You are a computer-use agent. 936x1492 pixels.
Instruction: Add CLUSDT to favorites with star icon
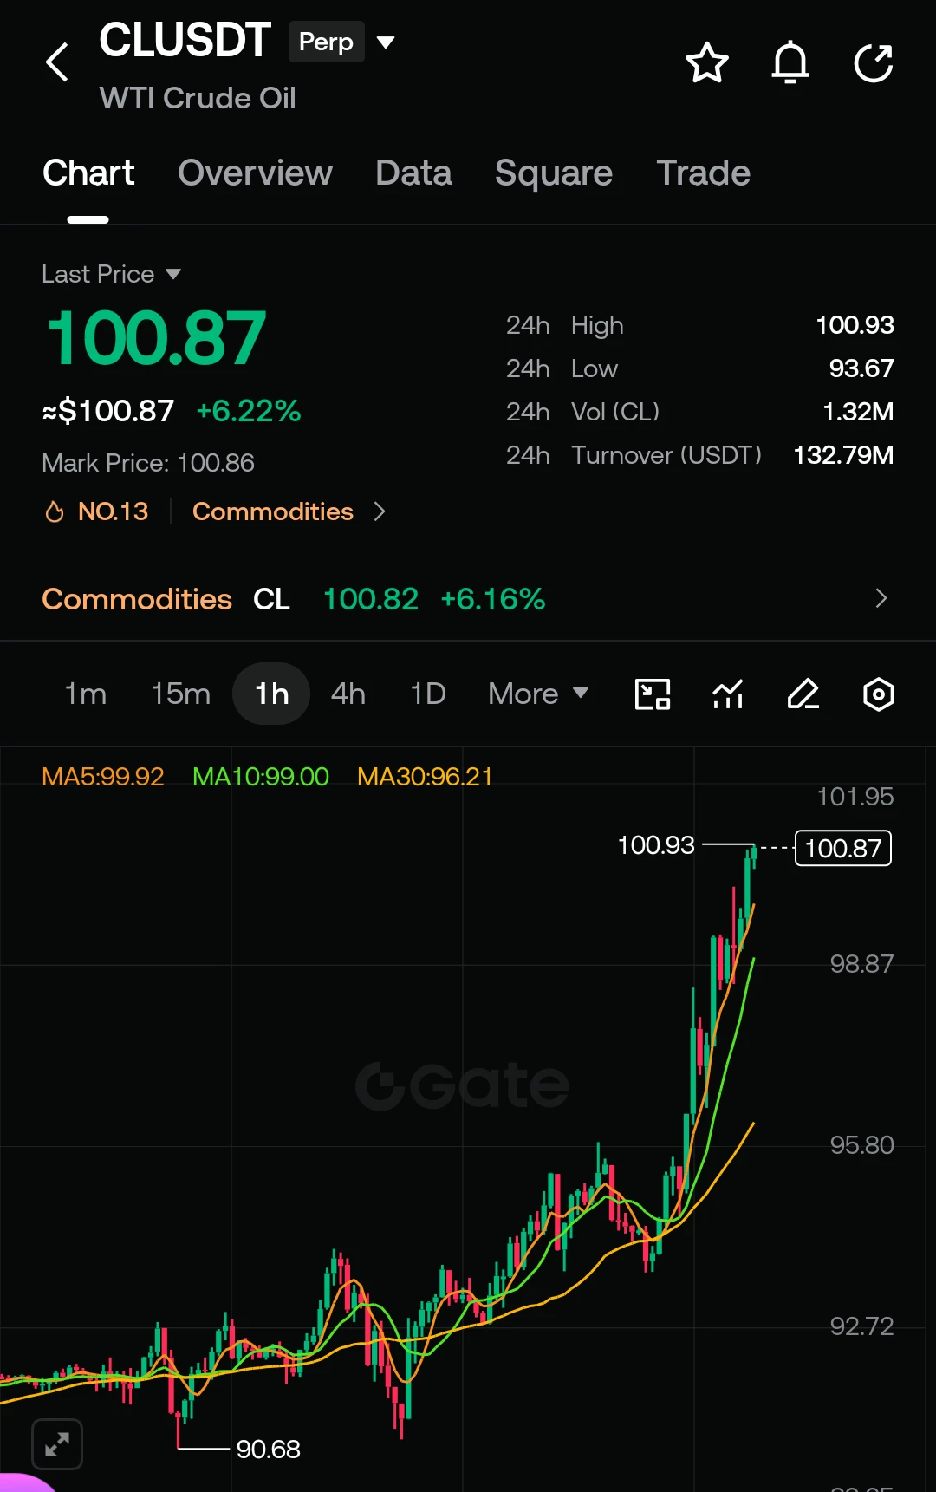706,62
